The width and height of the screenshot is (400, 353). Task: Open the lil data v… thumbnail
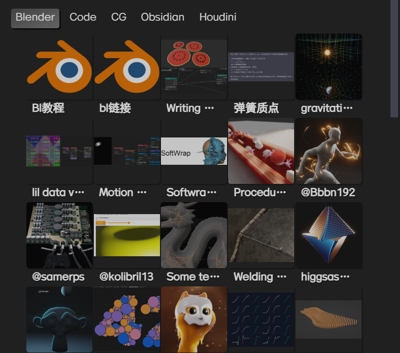pyautogui.click(x=59, y=151)
